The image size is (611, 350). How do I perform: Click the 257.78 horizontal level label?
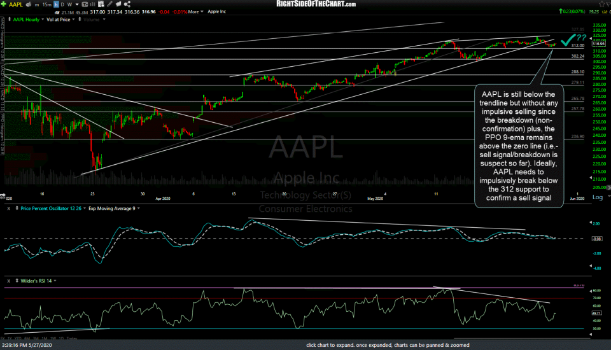(578, 109)
